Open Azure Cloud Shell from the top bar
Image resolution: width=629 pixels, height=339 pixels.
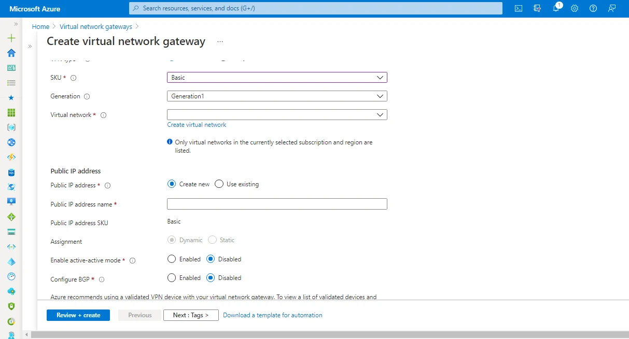click(518, 8)
